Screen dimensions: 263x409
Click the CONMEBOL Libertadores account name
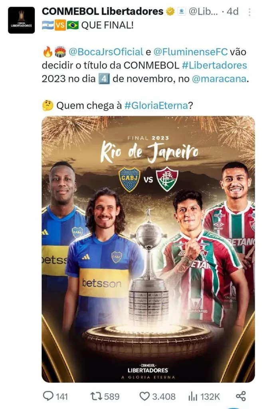[103, 12]
